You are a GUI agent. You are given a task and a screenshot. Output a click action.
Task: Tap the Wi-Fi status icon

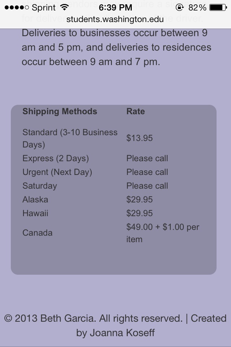[65, 8]
